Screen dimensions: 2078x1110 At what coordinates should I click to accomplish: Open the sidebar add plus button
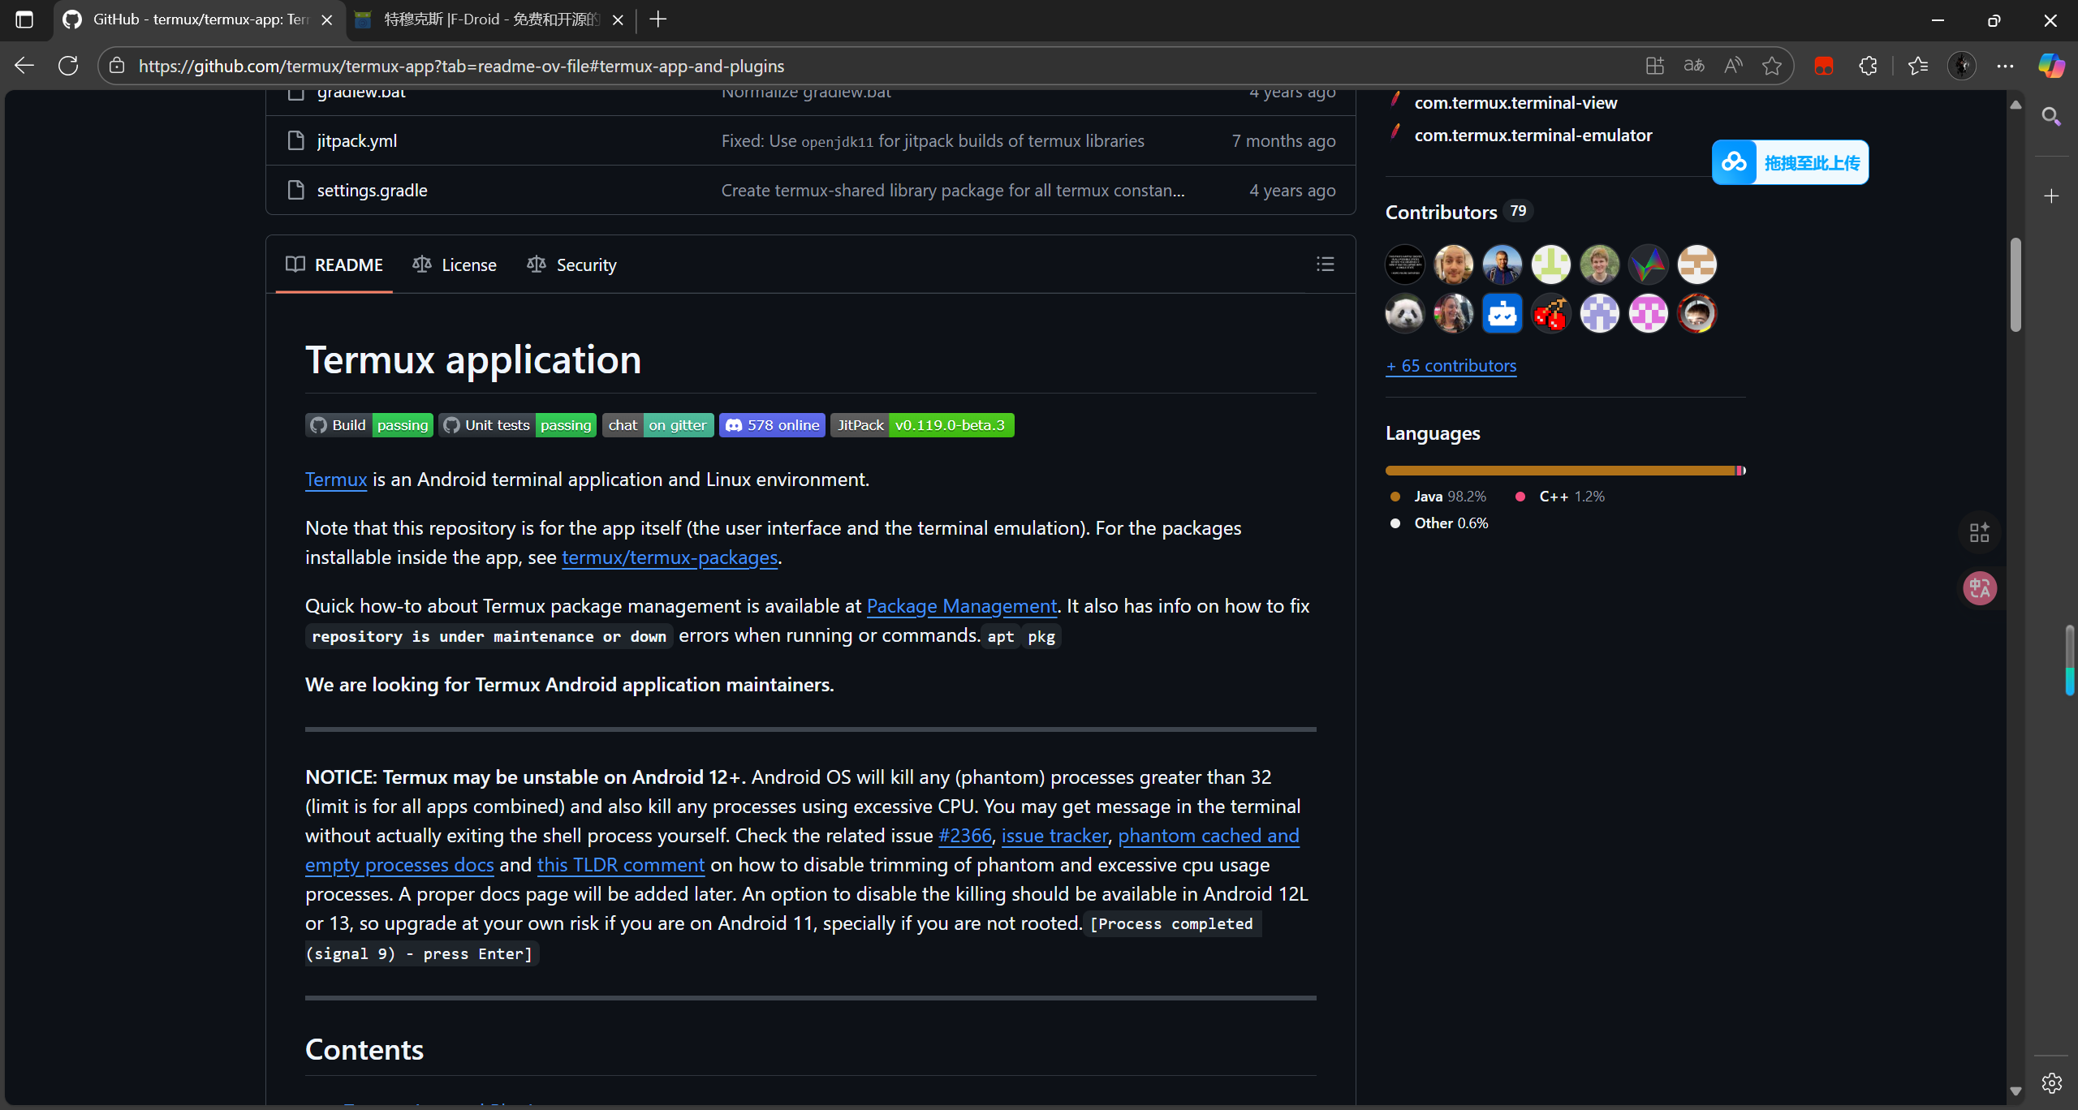coord(2051,196)
